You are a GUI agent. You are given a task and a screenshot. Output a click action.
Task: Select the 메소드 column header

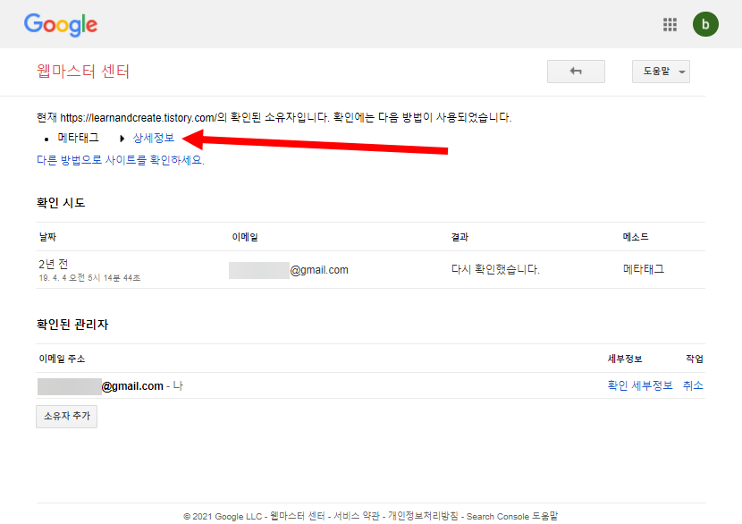coord(636,237)
